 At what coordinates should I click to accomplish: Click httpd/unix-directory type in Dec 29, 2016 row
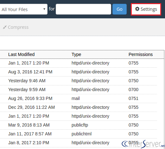pyautogui.click(x=90, y=107)
